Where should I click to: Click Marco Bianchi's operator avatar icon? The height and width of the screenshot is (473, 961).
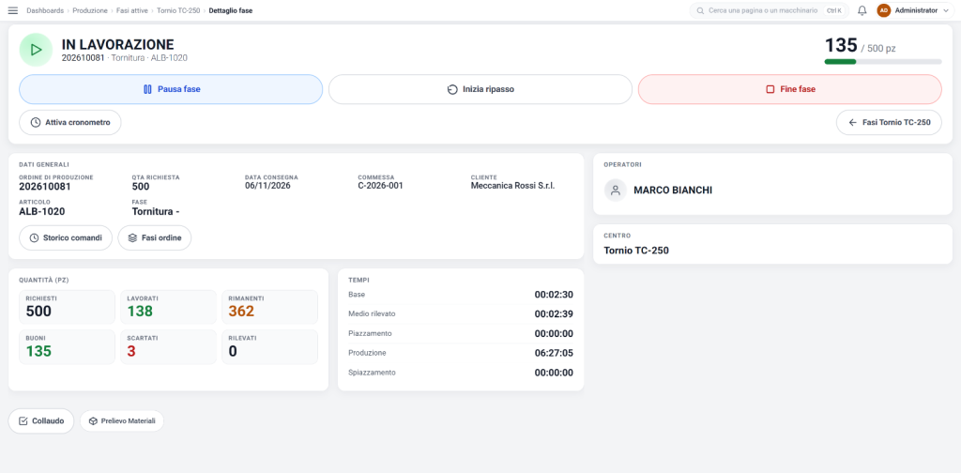616,191
